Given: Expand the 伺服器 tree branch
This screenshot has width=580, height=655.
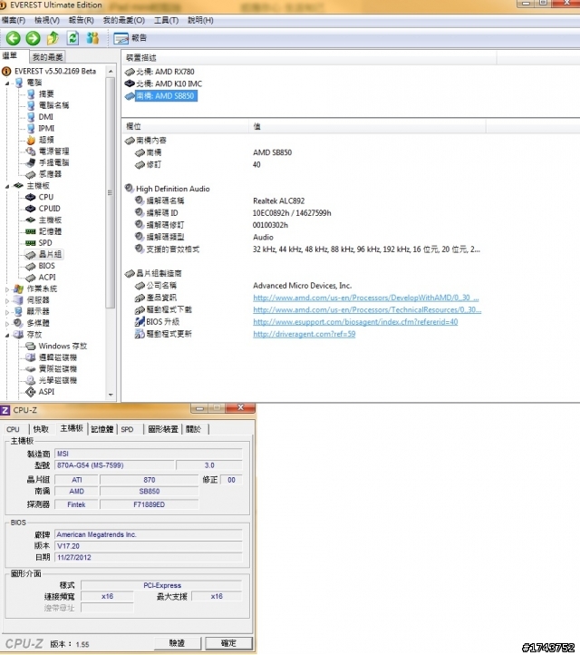Looking at the screenshot, I should click(7, 300).
